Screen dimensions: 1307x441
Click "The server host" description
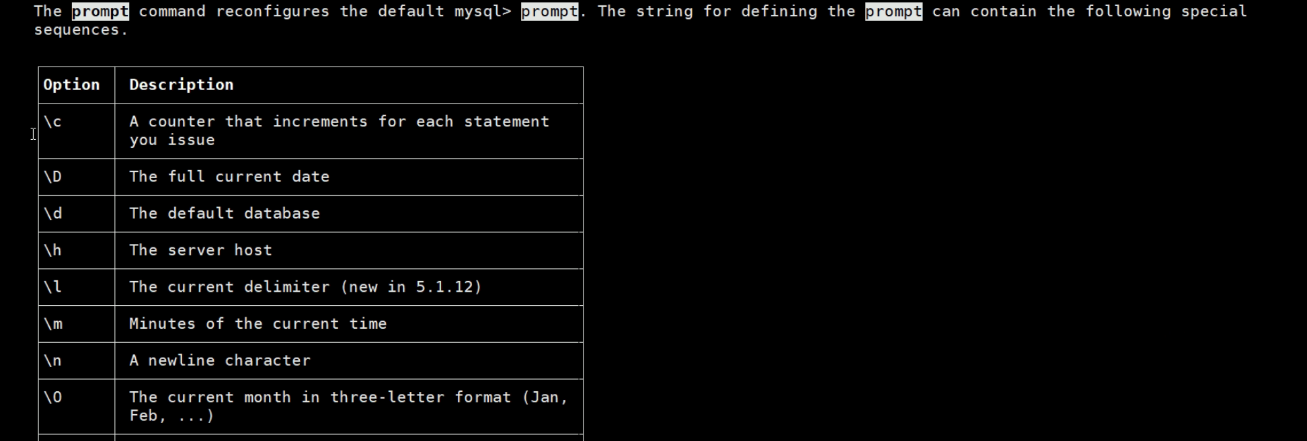pyautogui.click(x=200, y=250)
